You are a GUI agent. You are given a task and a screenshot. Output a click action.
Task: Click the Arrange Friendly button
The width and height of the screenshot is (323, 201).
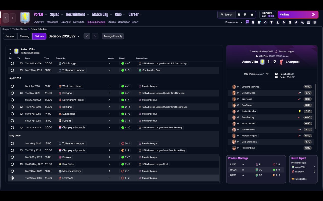coord(113,36)
